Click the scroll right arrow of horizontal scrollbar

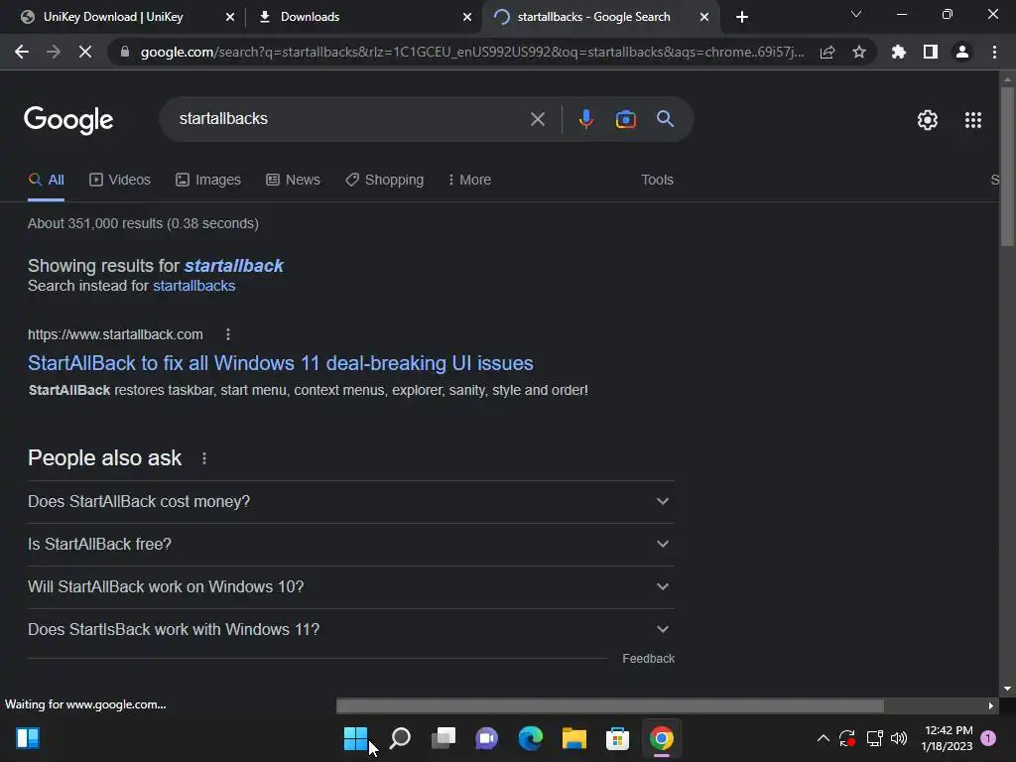991,705
